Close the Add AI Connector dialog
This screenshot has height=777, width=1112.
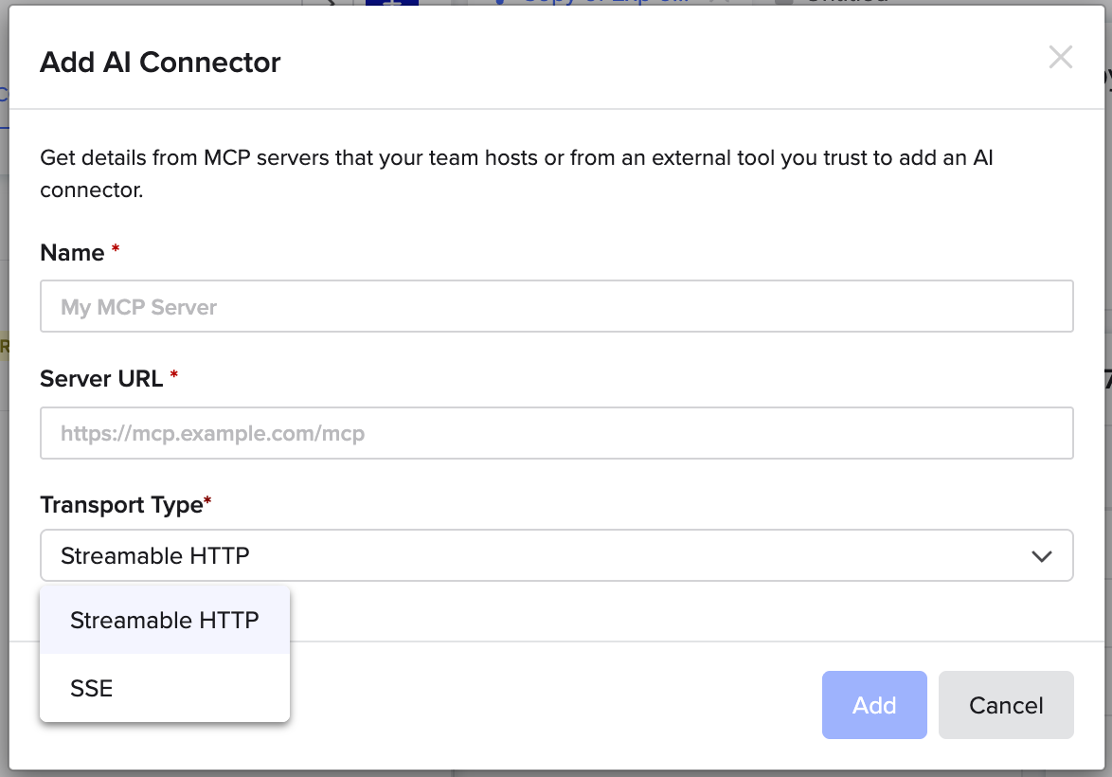point(1060,58)
